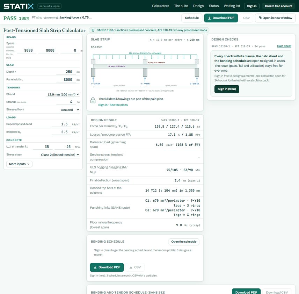Open the Design nav item
299x294 pixels.
[198, 6]
